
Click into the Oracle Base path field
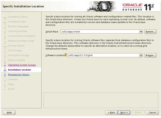[100, 32]
